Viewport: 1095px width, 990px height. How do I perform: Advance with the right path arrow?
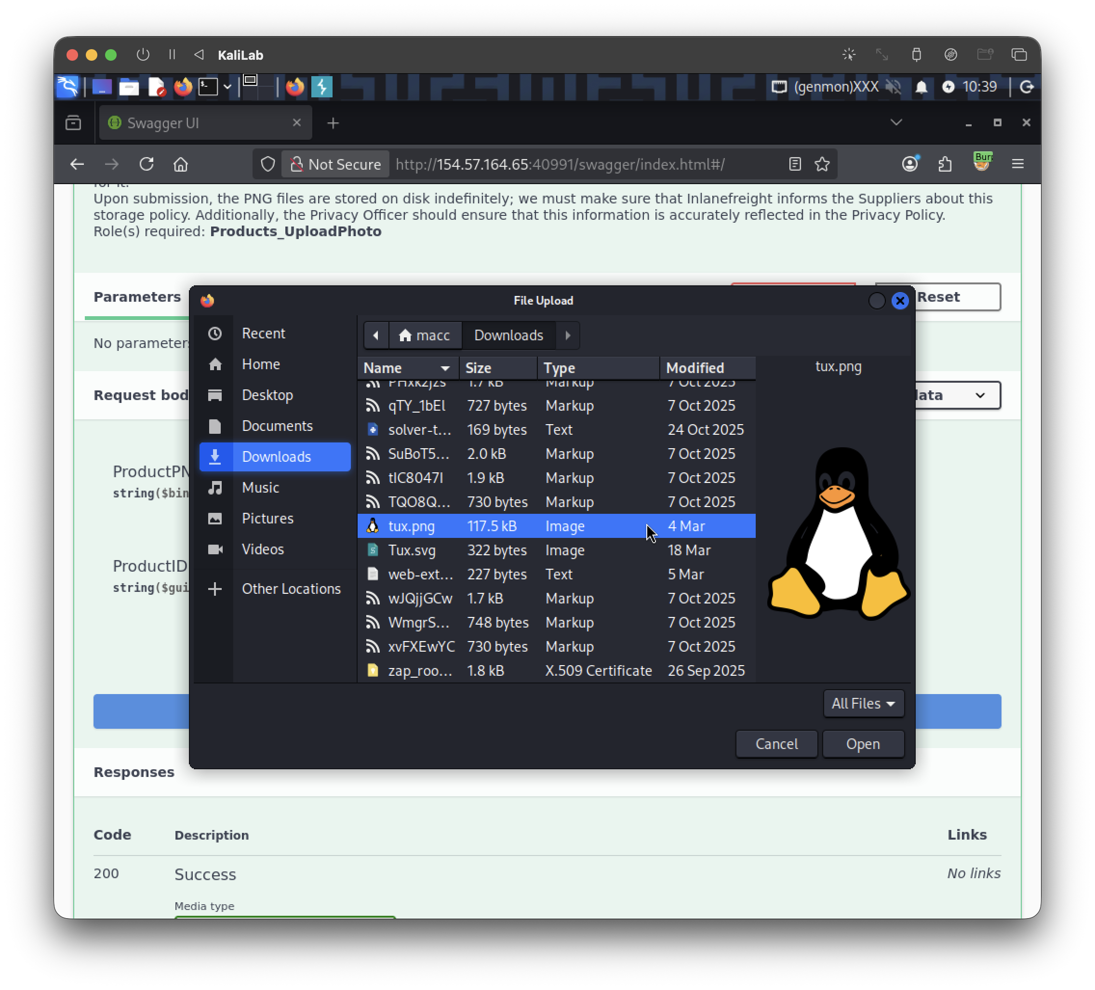[568, 335]
